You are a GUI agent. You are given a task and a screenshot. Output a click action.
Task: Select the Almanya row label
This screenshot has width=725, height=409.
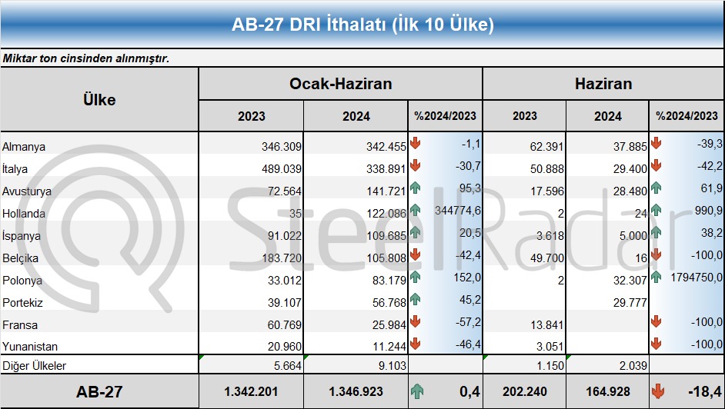(24, 147)
